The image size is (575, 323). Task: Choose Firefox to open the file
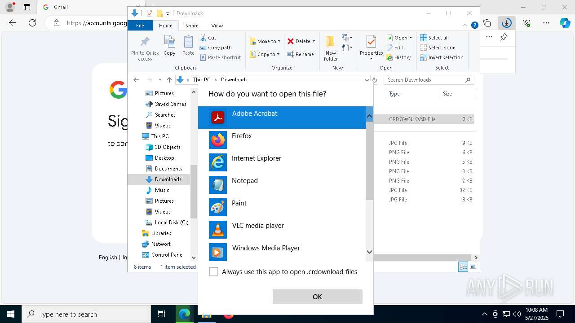(x=282, y=140)
